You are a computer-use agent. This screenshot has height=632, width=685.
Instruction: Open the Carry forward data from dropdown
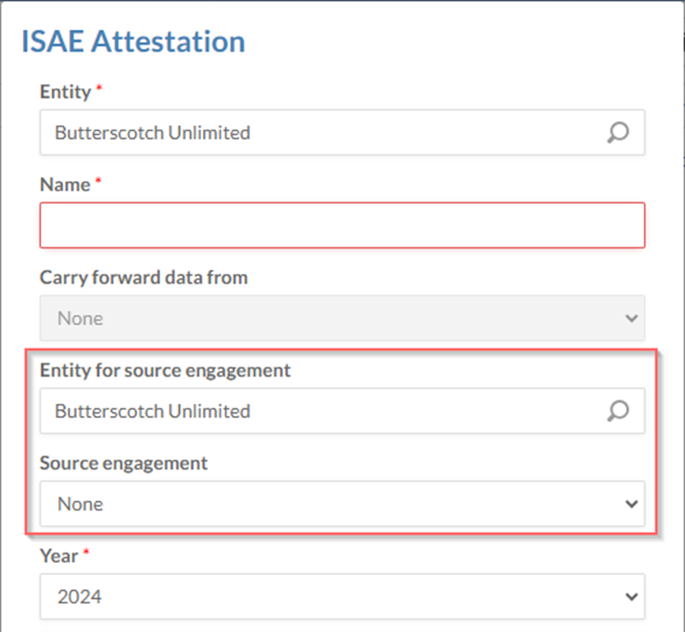coord(342,318)
